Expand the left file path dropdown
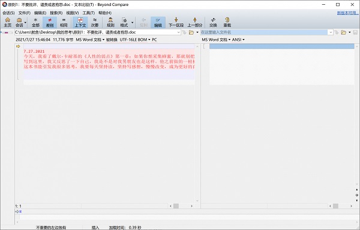The width and height of the screenshot is (360, 230). click(178, 32)
